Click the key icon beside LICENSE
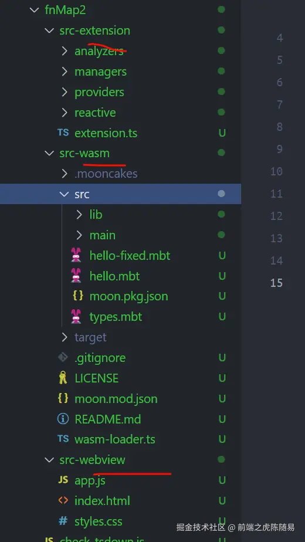 pyautogui.click(x=63, y=378)
